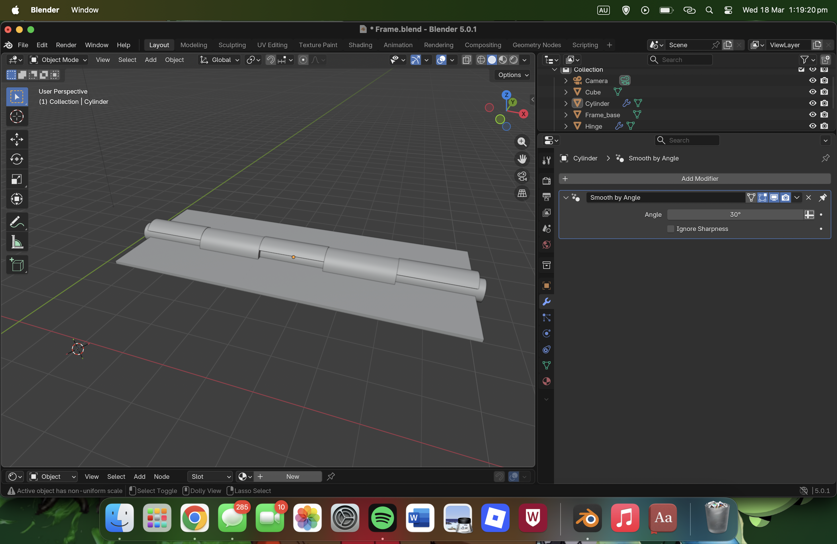
Task: Switch to Cursor tool
Action: point(17,117)
